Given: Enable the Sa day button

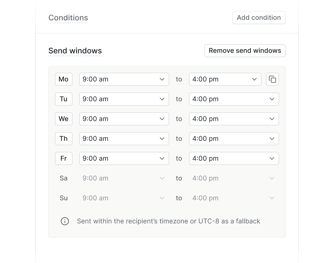Looking at the screenshot, I should coord(63,178).
